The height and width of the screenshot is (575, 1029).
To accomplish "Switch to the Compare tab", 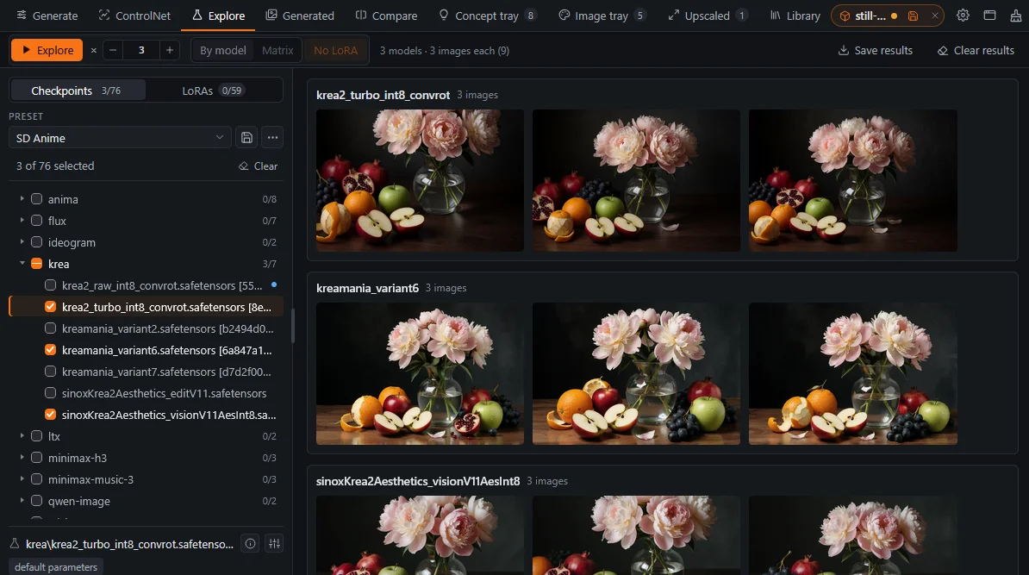I will coord(386,16).
